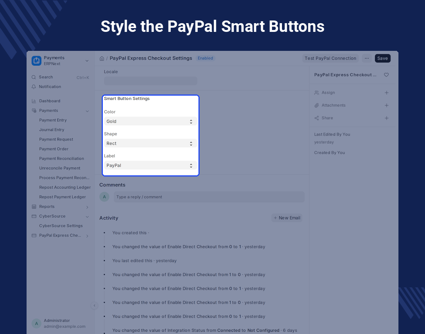Open Repost Accounting Ledger in sidebar

point(65,187)
